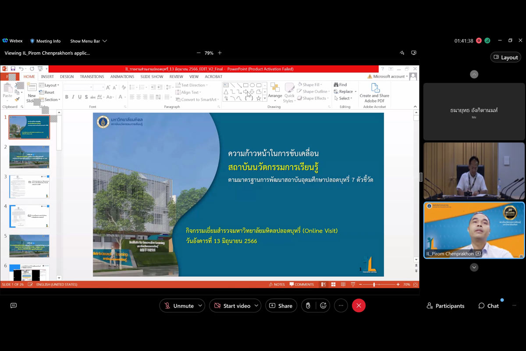The width and height of the screenshot is (526, 351).
Task: Open Meeting Info
Action: coord(45,41)
